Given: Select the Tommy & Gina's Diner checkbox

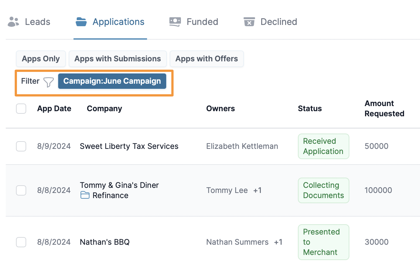Looking at the screenshot, I should click(21, 190).
